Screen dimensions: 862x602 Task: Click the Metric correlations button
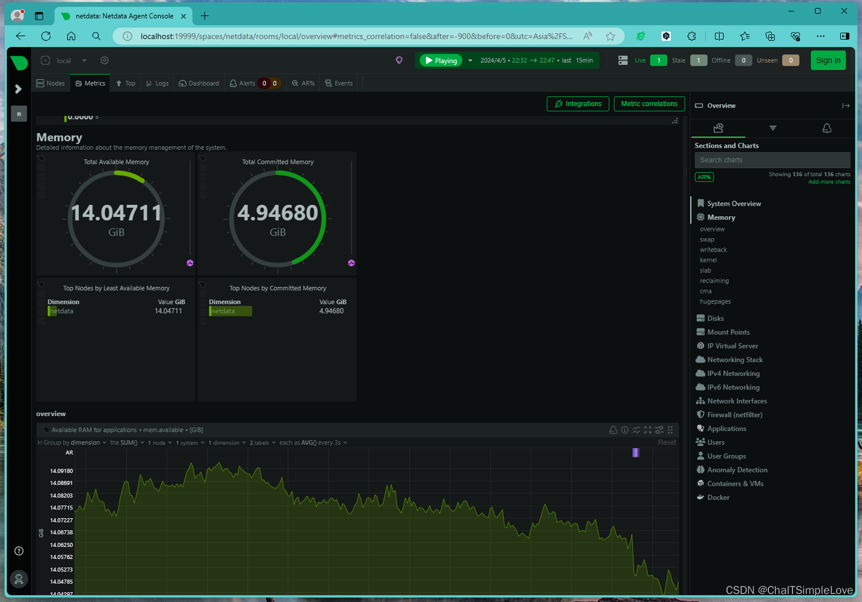pos(649,104)
